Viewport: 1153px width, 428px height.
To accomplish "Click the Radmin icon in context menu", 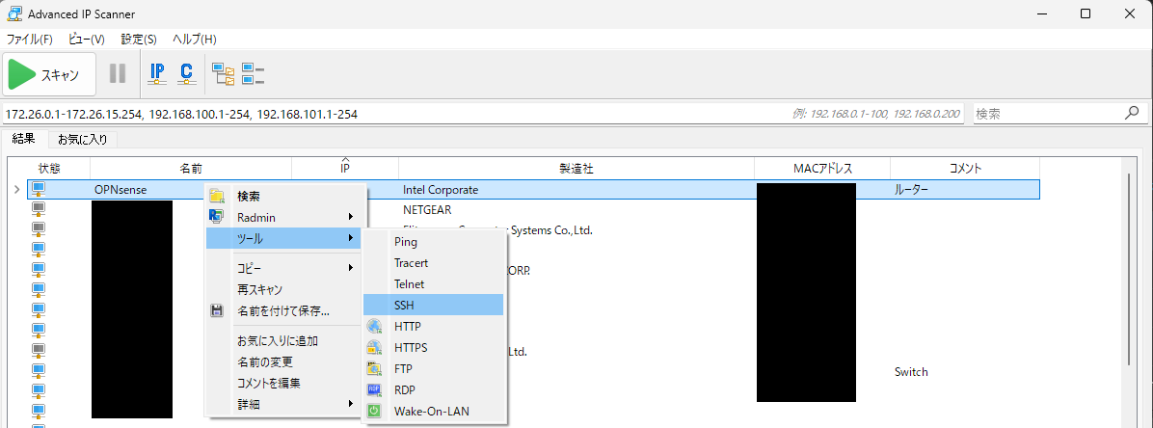I will (217, 216).
